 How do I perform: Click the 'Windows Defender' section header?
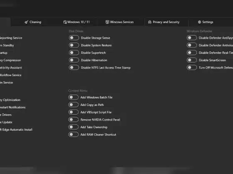pos(199,31)
